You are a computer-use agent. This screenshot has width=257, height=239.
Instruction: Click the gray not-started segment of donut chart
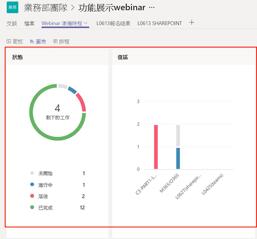pos(63,86)
